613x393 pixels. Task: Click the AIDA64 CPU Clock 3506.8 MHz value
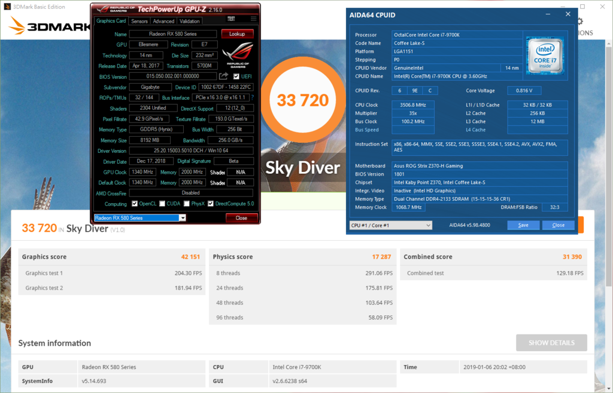coord(413,105)
